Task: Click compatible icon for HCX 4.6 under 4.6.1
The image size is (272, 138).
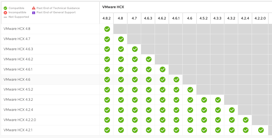Action: [x=176, y=80]
